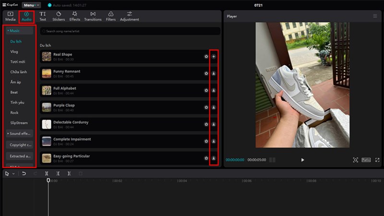Download the Complete Impairment track
The image size is (384, 216).
click(214, 141)
